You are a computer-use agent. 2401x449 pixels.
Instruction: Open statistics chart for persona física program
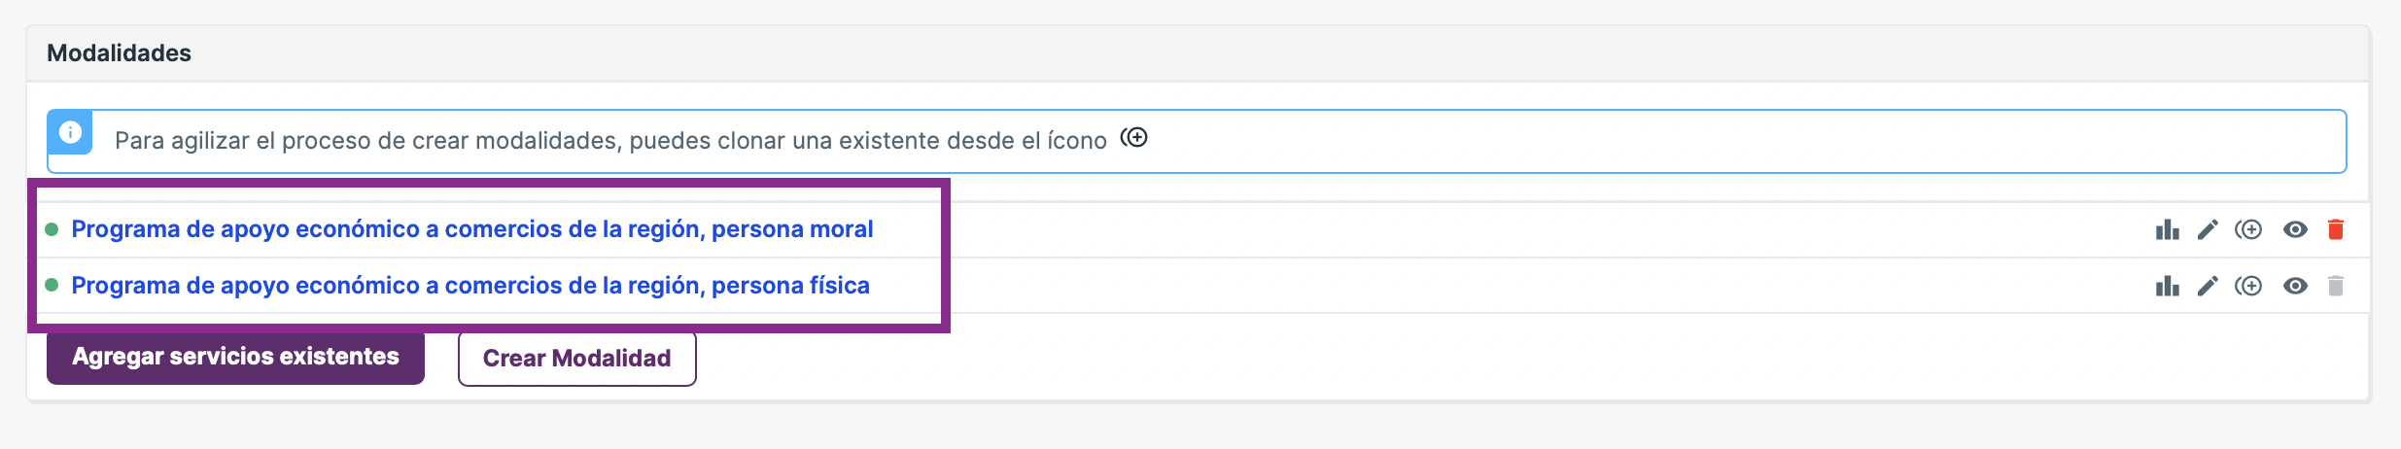2167,287
